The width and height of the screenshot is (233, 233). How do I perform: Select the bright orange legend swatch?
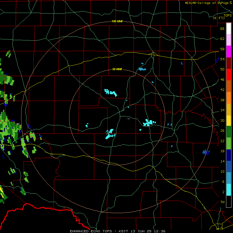pyautogui.click(x=229, y=98)
